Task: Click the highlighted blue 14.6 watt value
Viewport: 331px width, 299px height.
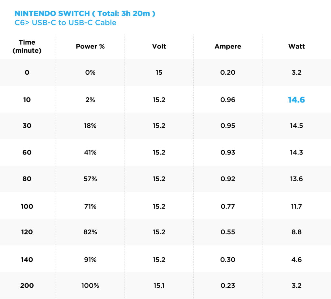Action: click(x=296, y=100)
